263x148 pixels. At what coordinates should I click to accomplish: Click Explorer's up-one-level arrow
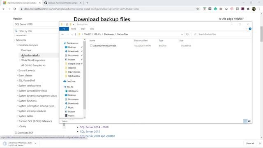coord(76,34)
